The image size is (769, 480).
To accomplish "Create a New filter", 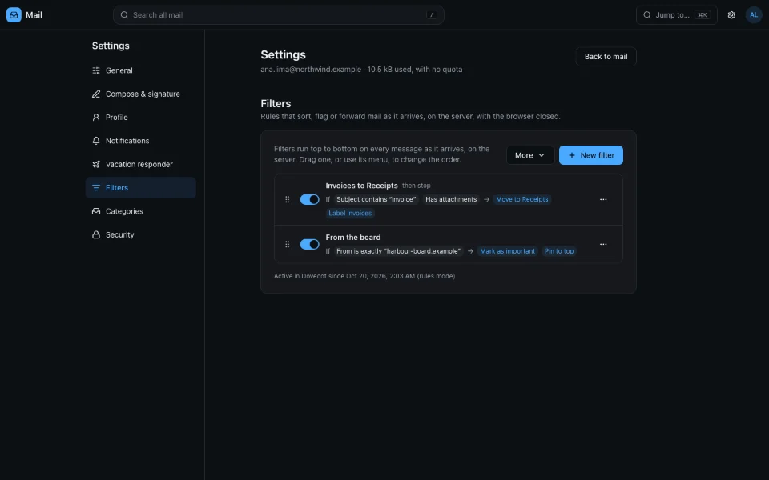I will (591, 155).
